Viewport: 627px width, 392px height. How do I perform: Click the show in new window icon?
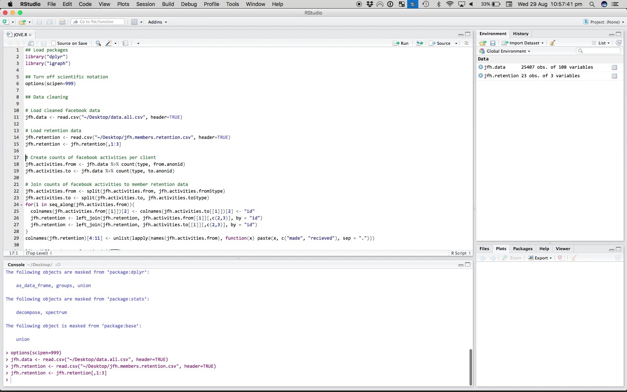31,43
